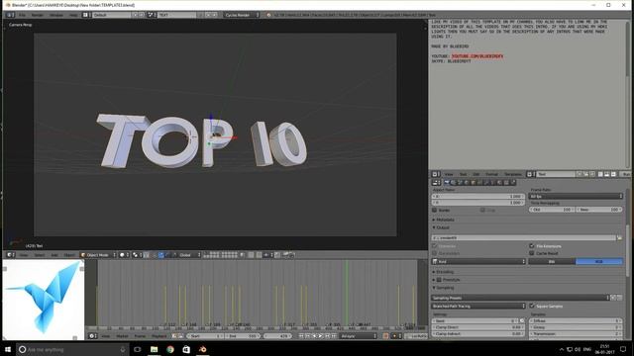Open the Marker menu in timeline
Viewport: 634px width, 356px height.
(x=122, y=336)
